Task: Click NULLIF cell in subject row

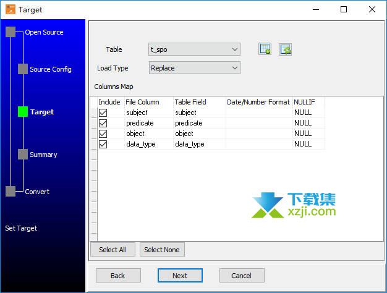Action: click(308, 113)
